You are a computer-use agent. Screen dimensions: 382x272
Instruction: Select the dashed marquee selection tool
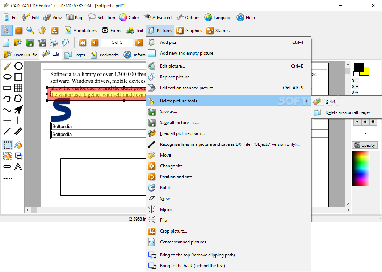tap(7, 145)
